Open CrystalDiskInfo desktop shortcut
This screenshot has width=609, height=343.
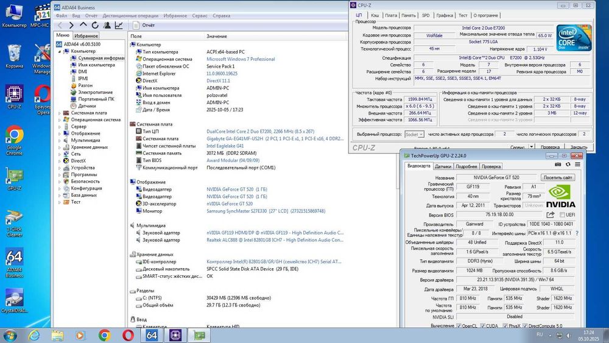coord(15,300)
